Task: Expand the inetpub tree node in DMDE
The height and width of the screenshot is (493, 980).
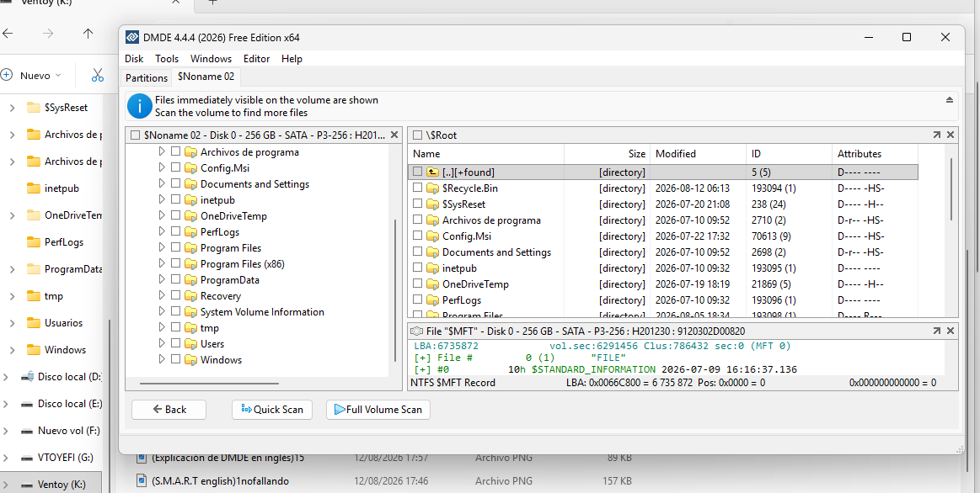Action: pyautogui.click(x=162, y=199)
